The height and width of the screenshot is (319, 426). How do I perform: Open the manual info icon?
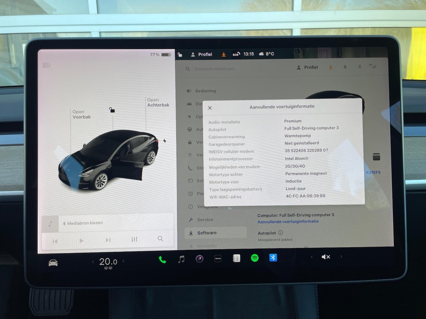[x=236, y=258]
